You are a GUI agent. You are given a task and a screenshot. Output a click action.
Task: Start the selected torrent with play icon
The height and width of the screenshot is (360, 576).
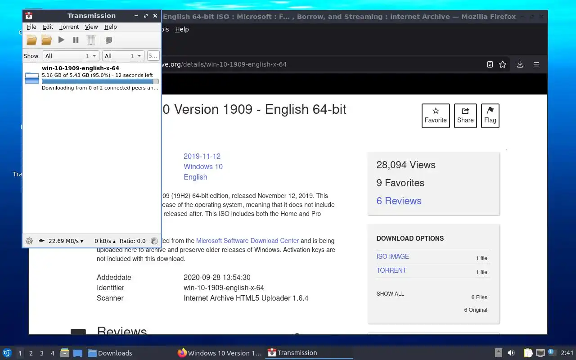[61, 40]
